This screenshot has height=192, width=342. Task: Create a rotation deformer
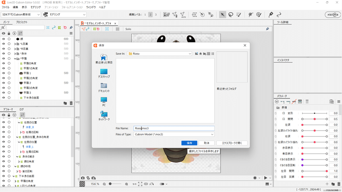coord(202,15)
